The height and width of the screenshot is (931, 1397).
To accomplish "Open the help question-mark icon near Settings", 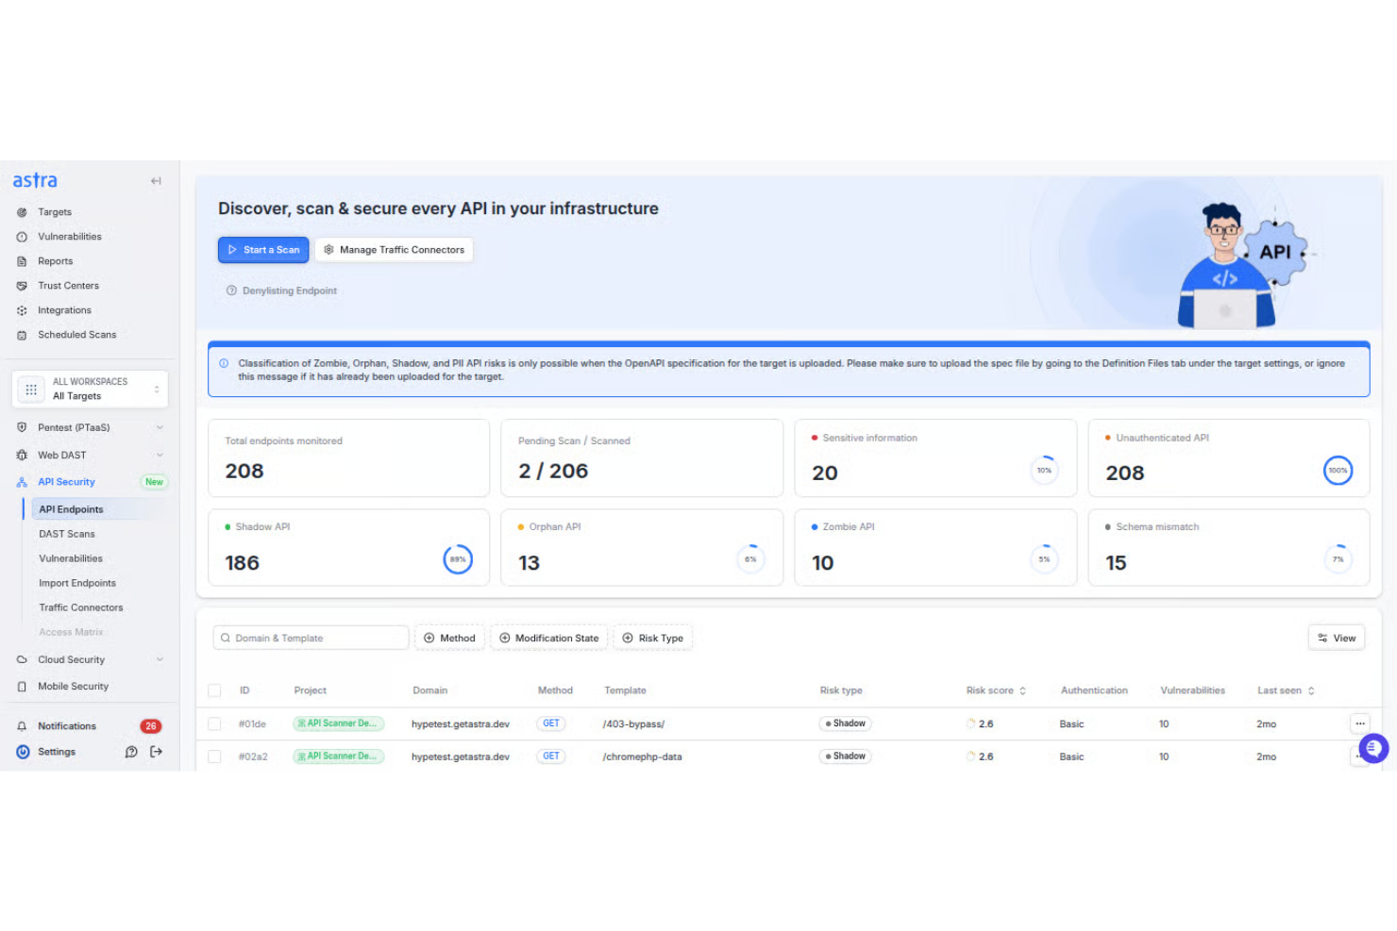I will (131, 751).
